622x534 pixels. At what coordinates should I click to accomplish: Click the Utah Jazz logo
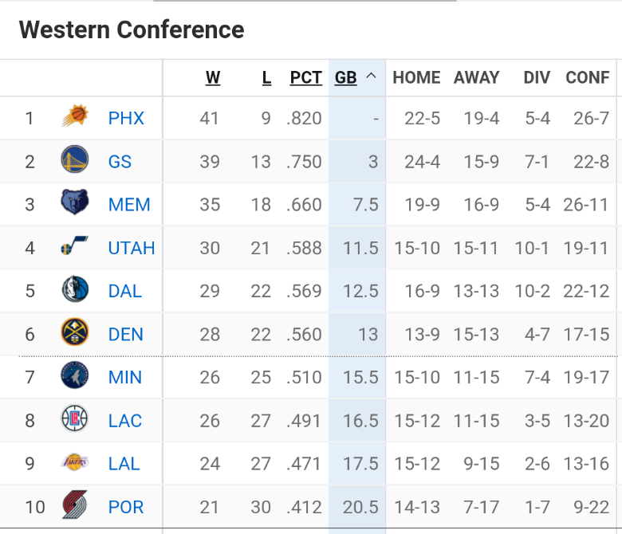click(x=75, y=248)
